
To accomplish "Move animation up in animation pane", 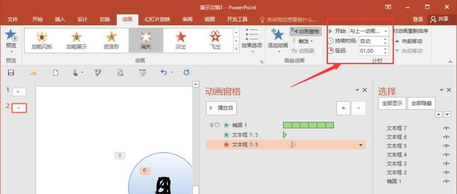I will [x=343, y=108].
